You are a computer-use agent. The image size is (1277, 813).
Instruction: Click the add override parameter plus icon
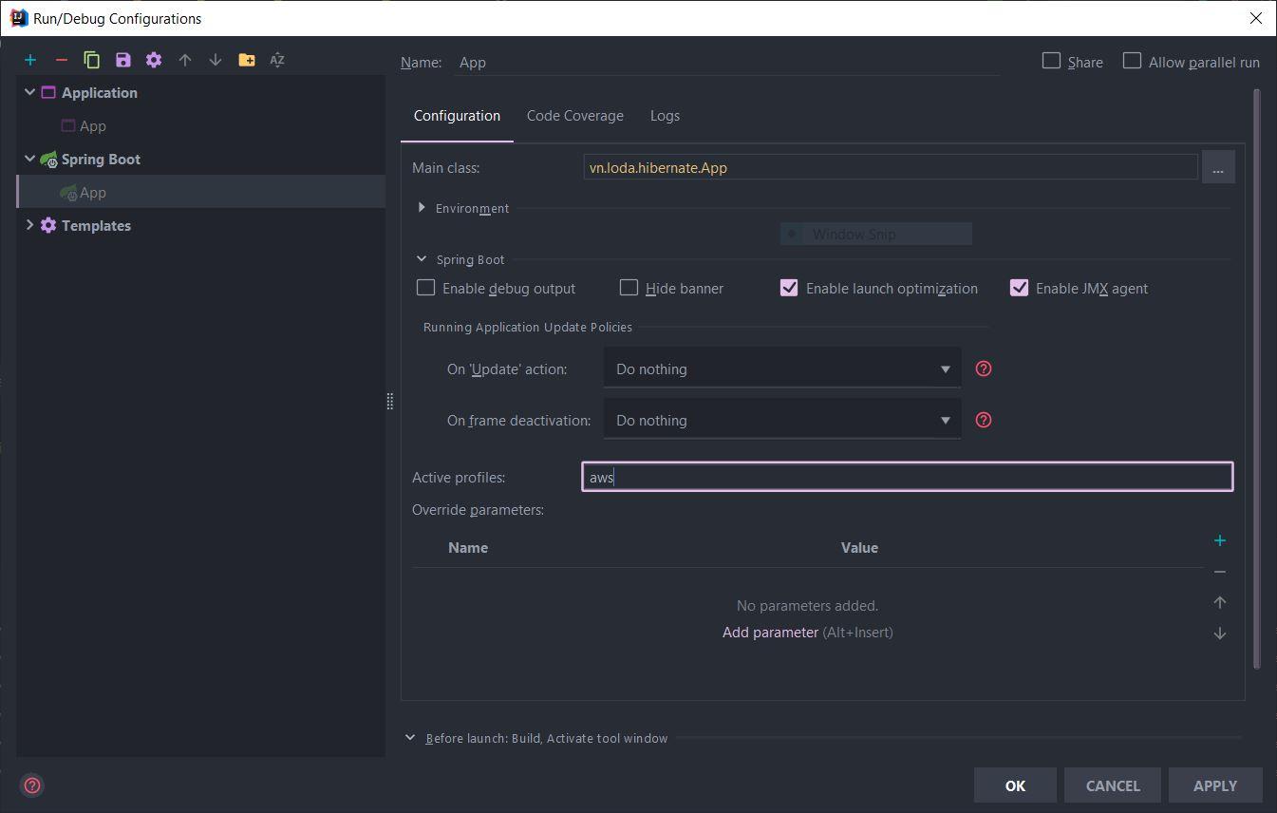1220,540
